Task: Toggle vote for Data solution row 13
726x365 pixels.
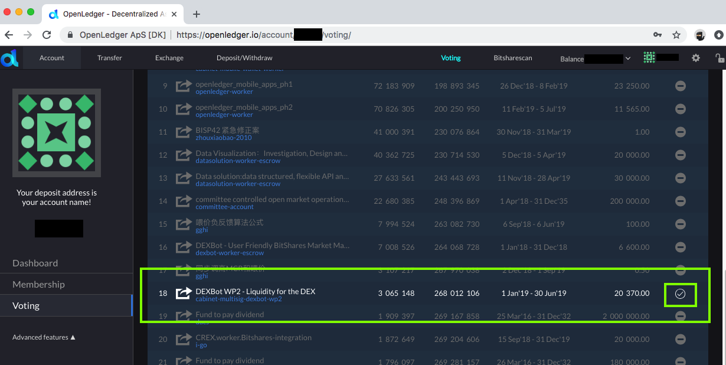Action: click(x=680, y=178)
